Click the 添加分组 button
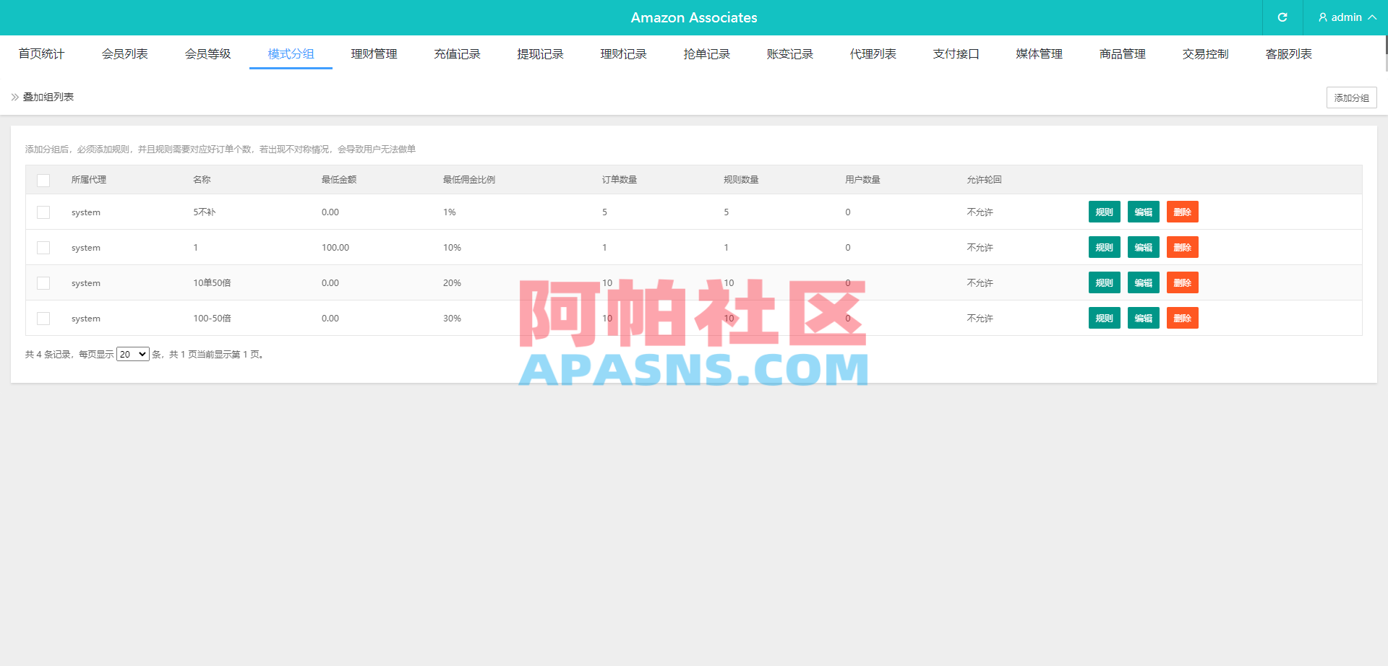This screenshot has height=666, width=1388. [x=1351, y=97]
